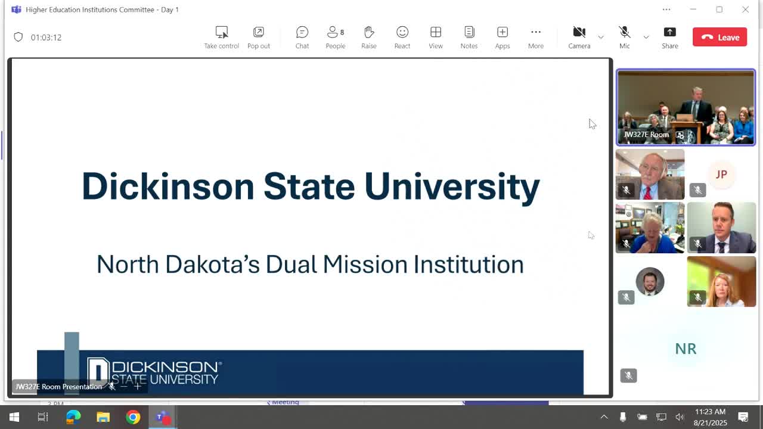Viewport: 763px width, 429px height.
Task: Select the man in navy suit video tile
Action: [721, 228]
